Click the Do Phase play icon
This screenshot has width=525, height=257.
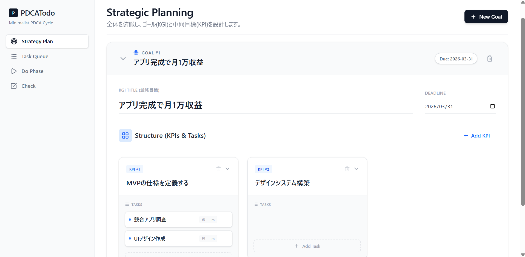click(14, 71)
